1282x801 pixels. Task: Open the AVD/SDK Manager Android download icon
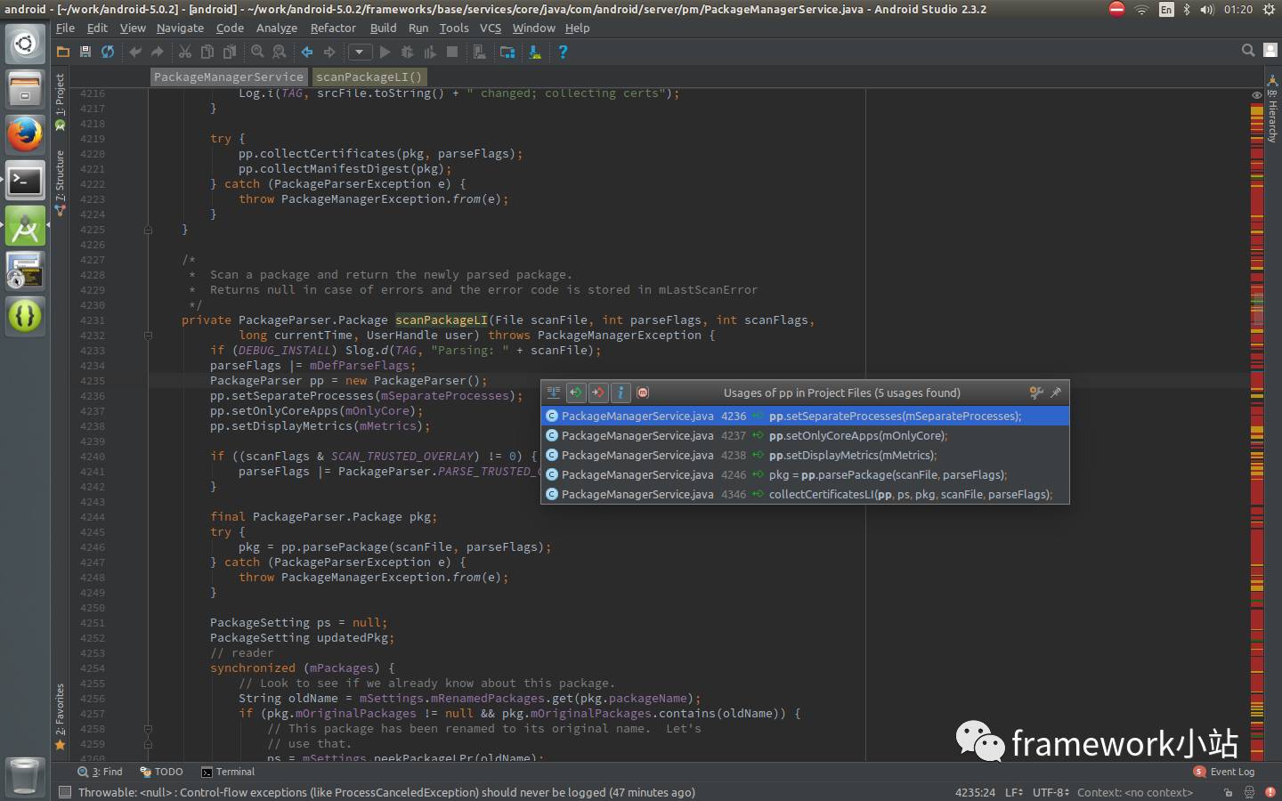click(534, 52)
